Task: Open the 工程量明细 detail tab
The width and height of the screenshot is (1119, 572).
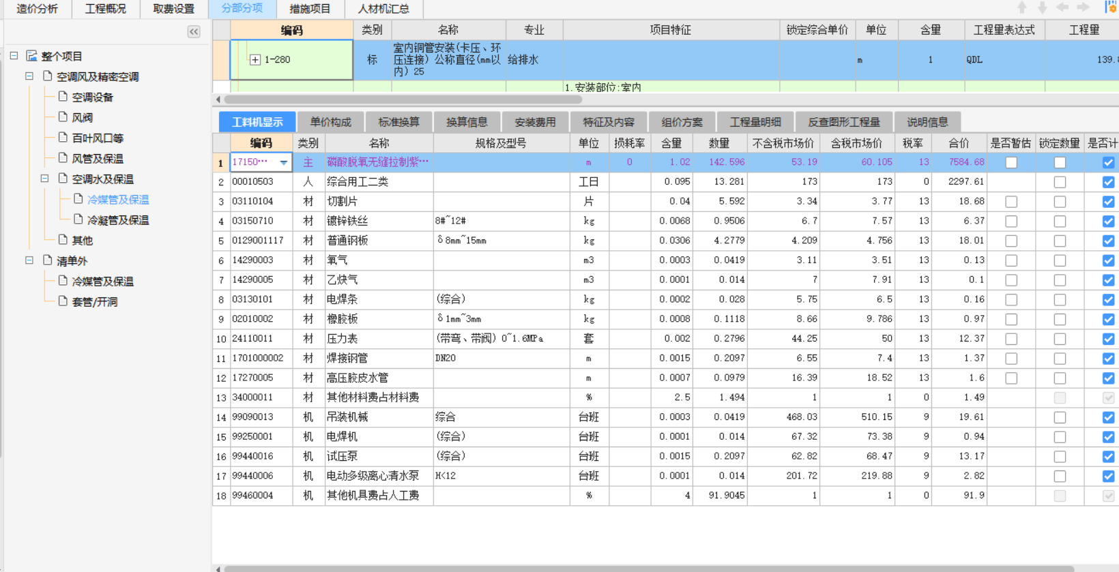Action: click(x=755, y=122)
